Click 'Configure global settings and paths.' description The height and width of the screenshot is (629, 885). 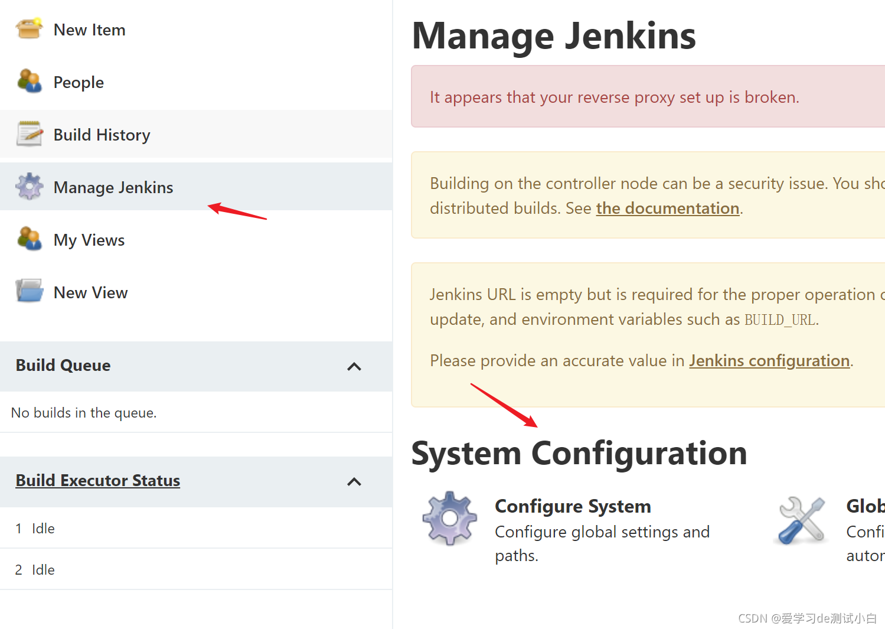pos(602,544)
